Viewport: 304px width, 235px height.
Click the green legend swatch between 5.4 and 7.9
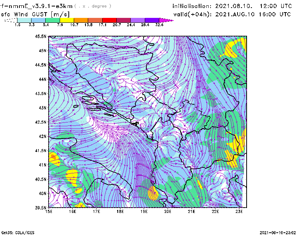[52, 20]
